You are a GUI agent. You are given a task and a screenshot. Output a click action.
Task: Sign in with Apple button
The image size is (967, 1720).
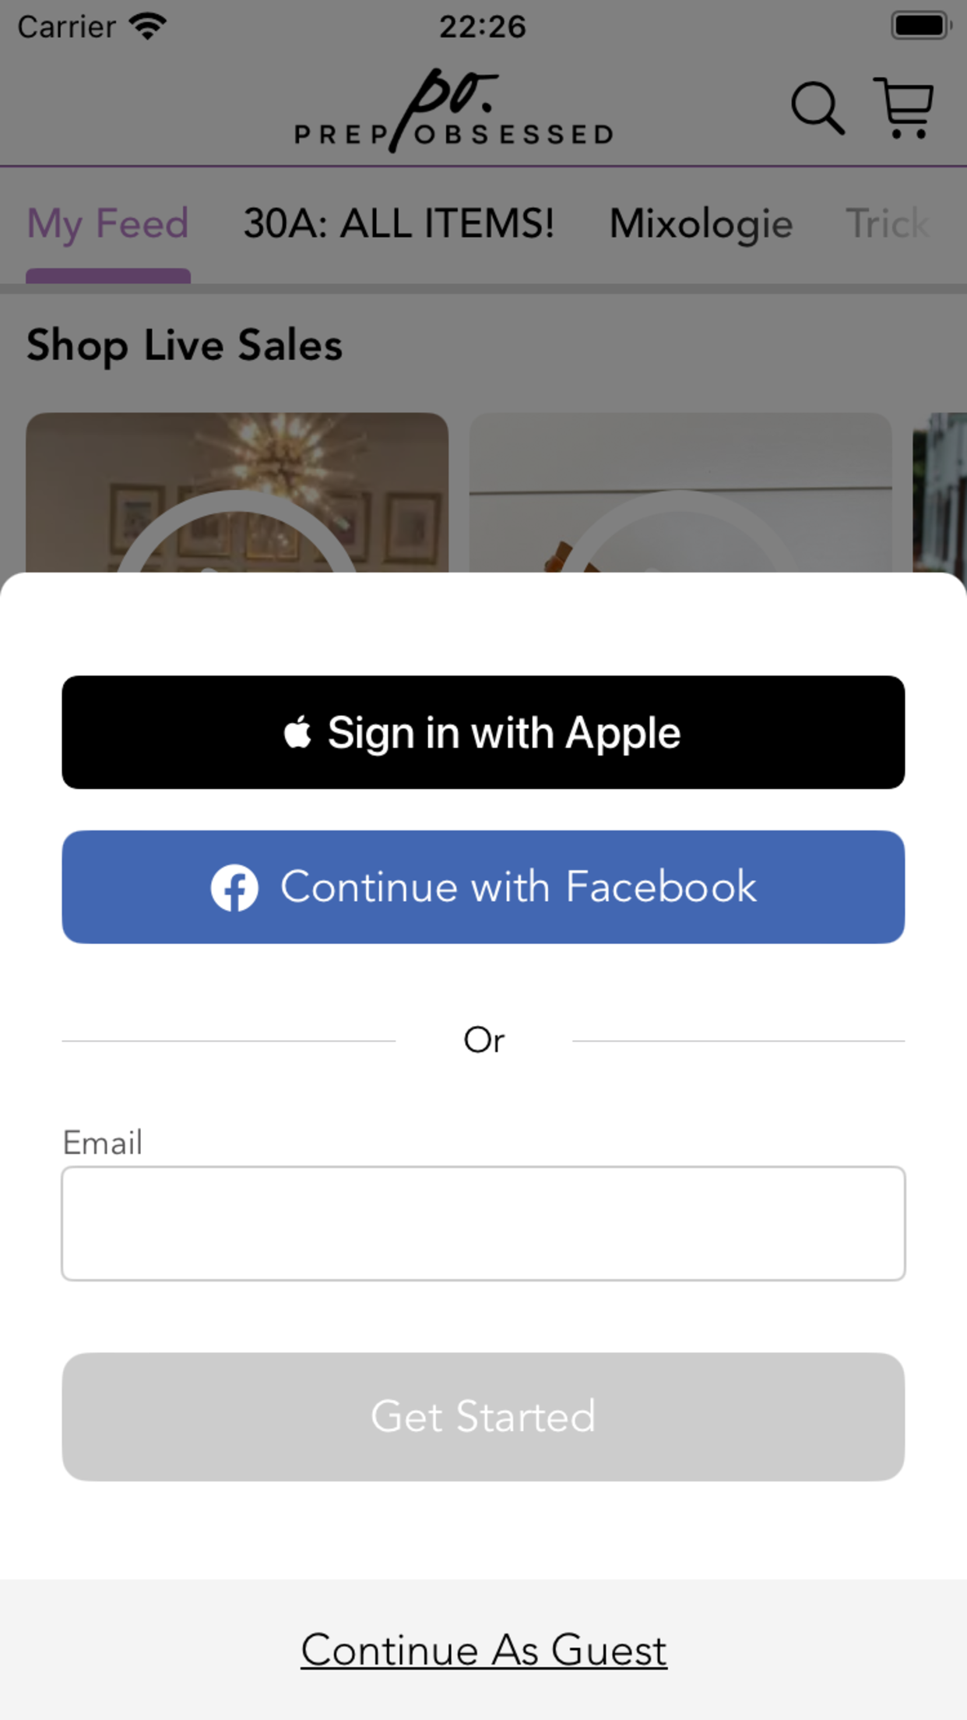[483, 732]
